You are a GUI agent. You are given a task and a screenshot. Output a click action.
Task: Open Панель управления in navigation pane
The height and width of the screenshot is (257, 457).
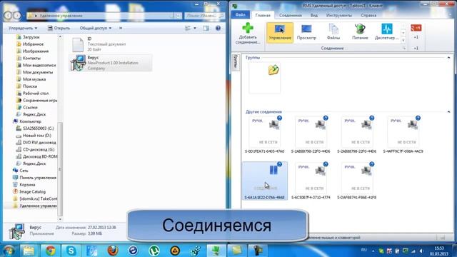[x=34, y=178]
